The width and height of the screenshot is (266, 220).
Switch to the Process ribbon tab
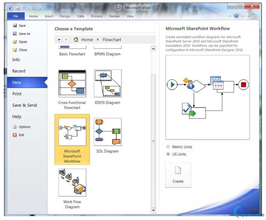point(97,16)
